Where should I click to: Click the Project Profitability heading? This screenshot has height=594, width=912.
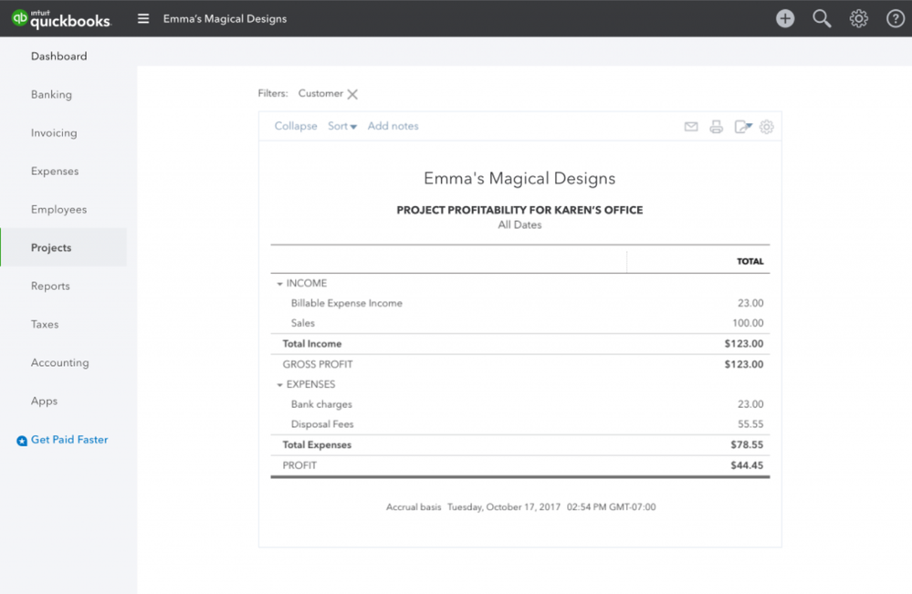[519, 211]
